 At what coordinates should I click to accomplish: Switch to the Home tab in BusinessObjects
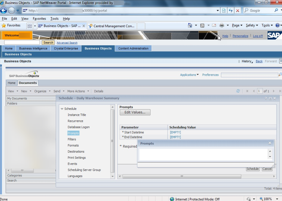pos(12,83)
